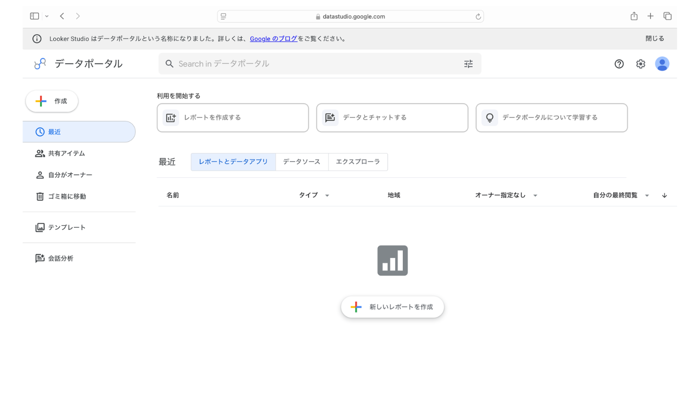Open a new tab with the plus icon
This screenshot has width=700, height=420.
[x=650, y=16]
